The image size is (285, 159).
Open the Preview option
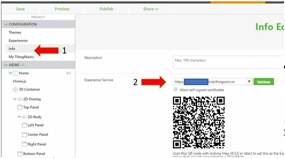(x=62, y=9)
